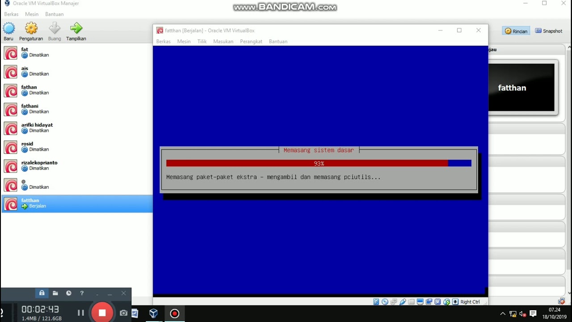This screenshot has height=322, width=572.
Task: Click the hard disk activity status icon
Action: [376, 302]
